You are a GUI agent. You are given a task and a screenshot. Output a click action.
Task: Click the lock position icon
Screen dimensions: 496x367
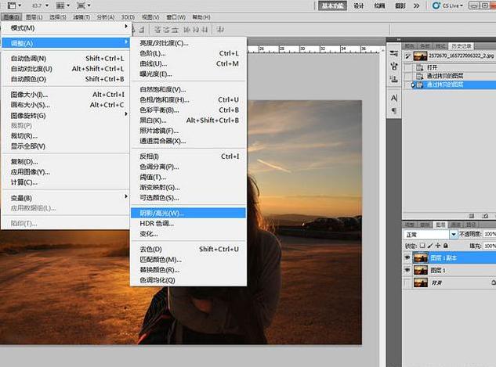(x=438, y=246)
